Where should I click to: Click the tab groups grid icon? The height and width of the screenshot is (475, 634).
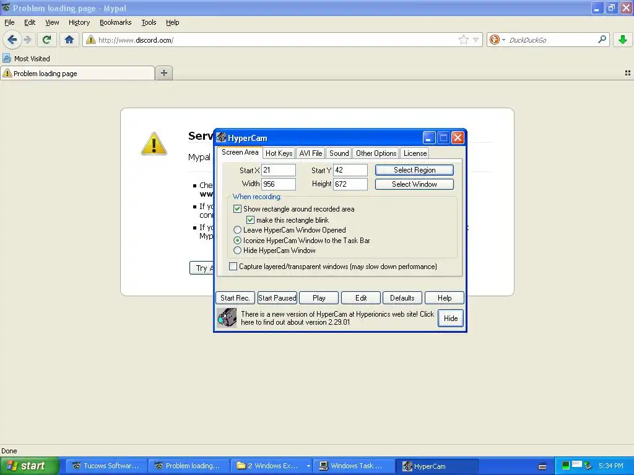[628, 73]
